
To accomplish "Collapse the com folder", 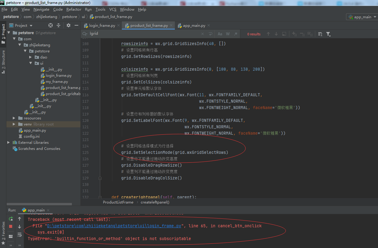I will 14,39.
